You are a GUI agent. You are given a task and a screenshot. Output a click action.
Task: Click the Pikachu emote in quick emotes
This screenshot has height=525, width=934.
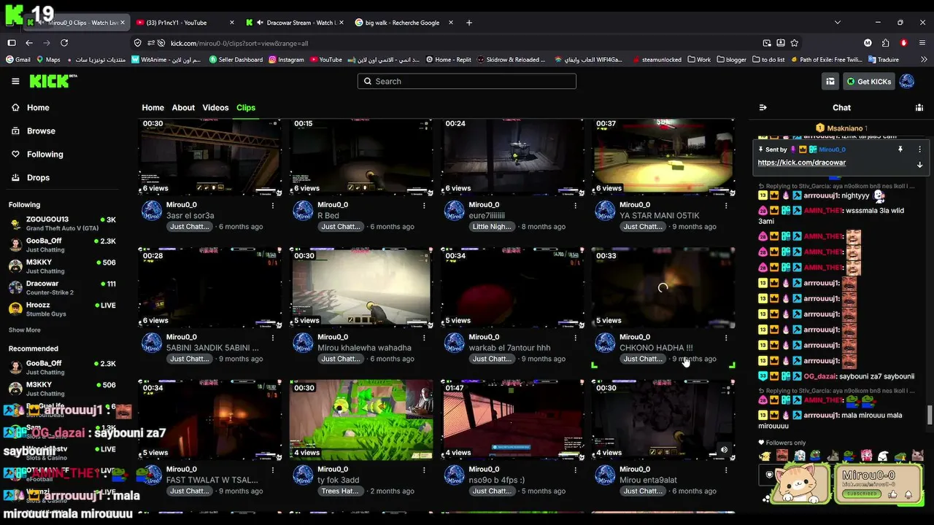click(764, 456)
